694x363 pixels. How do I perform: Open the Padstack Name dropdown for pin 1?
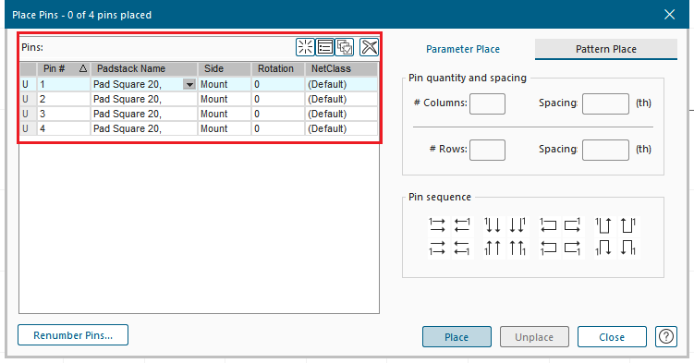tap(189, 84)
